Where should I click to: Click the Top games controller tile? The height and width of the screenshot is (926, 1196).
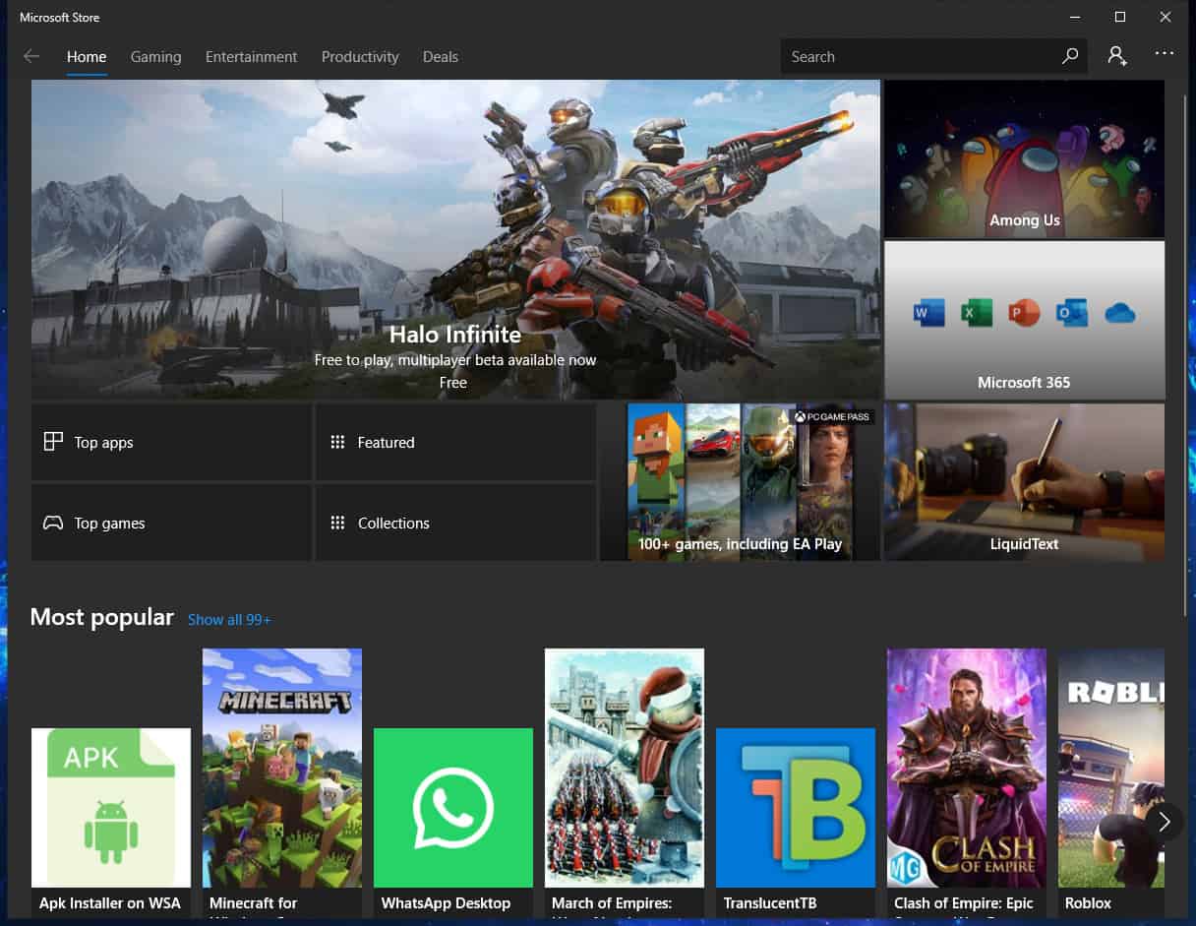point(171,523)
